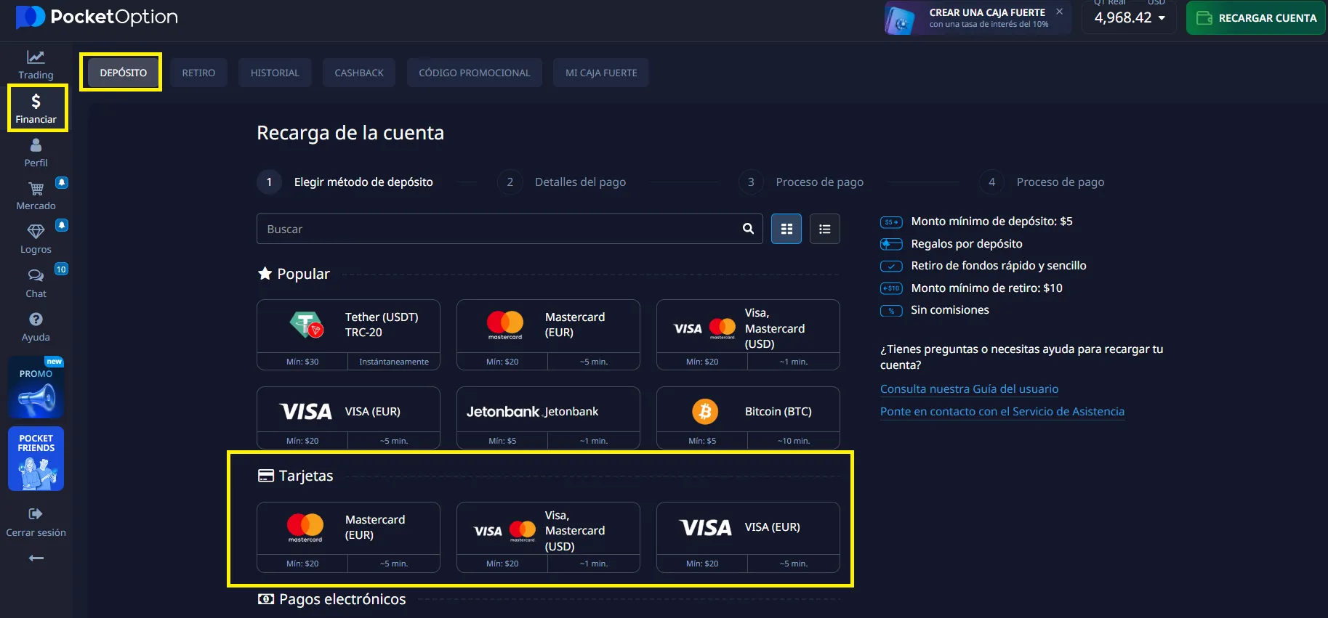
Task: Collapse the sidebar with the left arrow
Action: click(36, 558)
